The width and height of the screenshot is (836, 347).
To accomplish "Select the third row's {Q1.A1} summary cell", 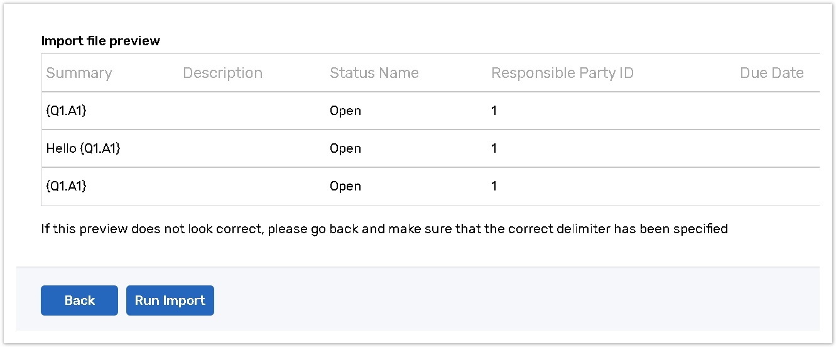I will coord(67,187).
